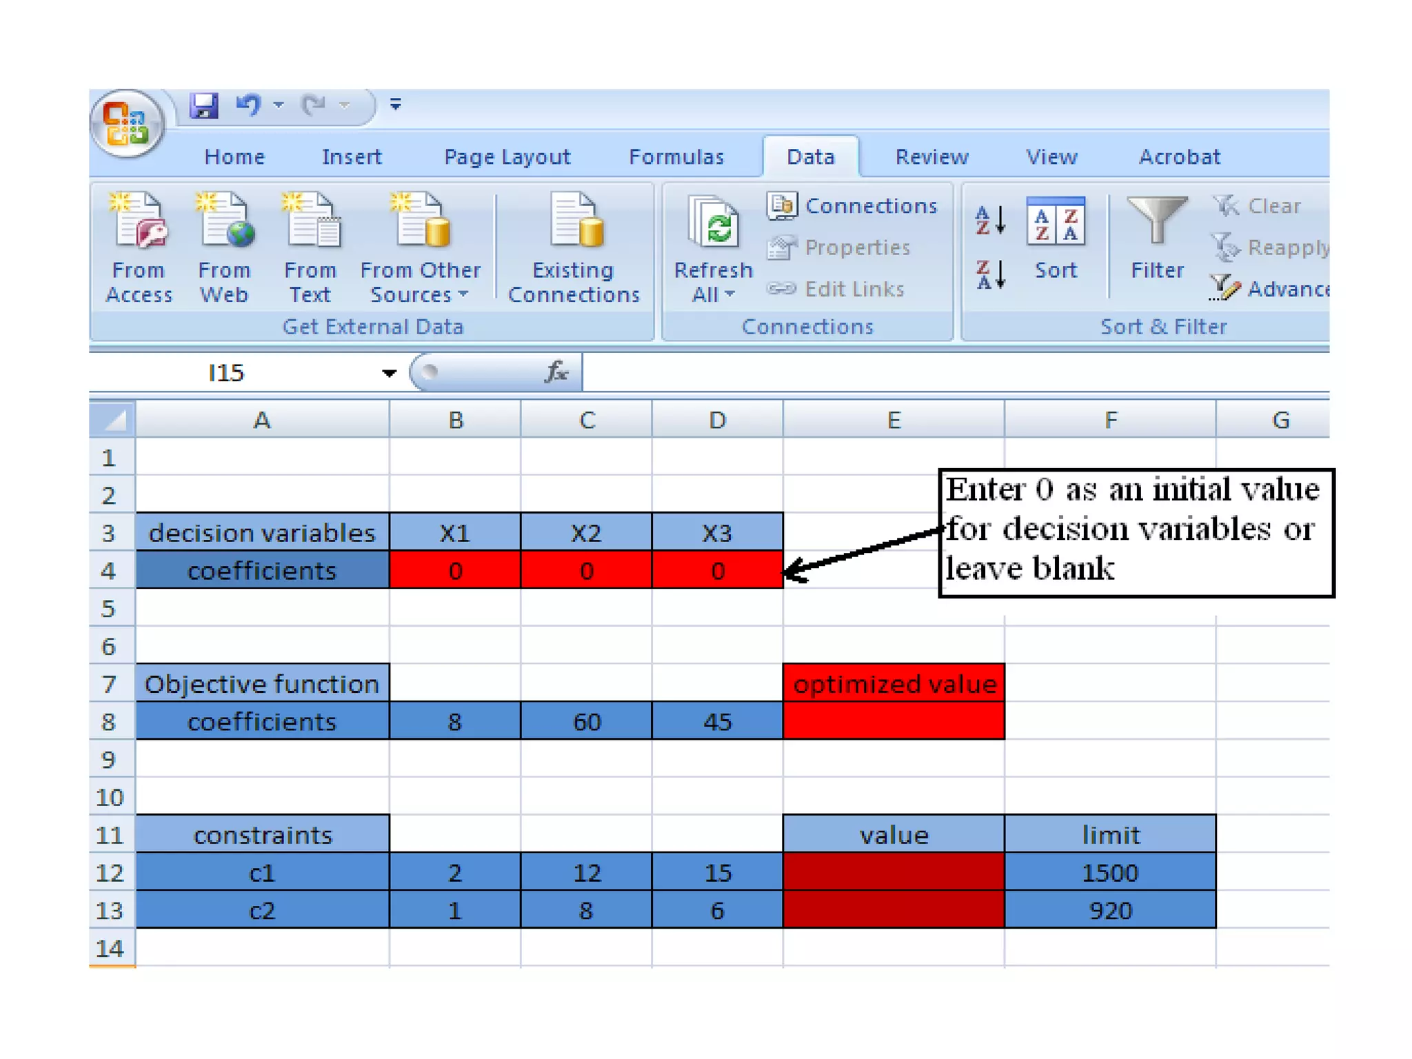Expand the Refresh All dropdown arrow
This screenshot has height=1059, width=1412.
(729, 295)
